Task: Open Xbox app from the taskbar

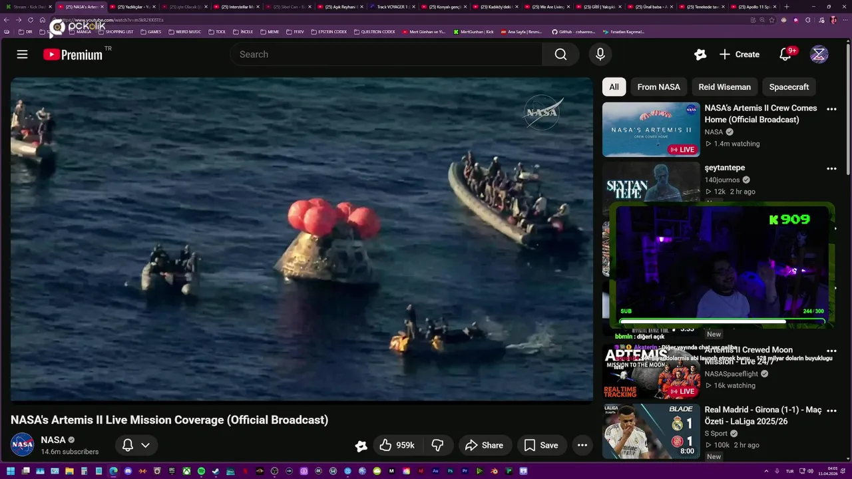Action: click(x=186, y=471)
